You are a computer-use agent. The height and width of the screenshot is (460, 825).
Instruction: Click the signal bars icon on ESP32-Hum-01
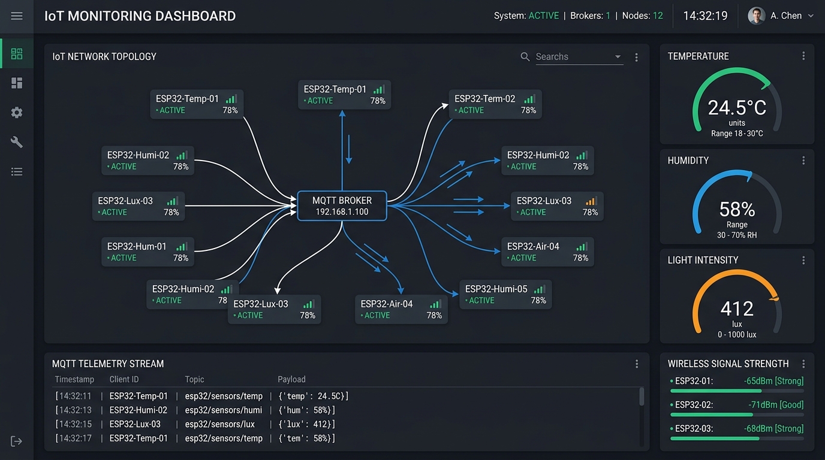pyautogui.click(x=182, y=246)
